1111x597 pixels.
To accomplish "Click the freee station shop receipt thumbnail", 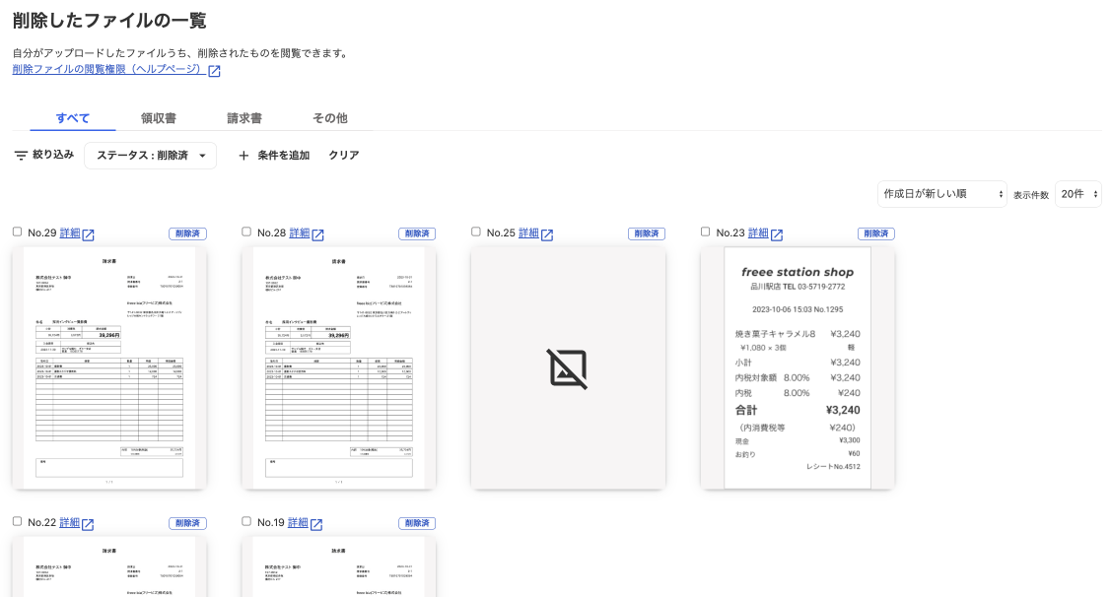I will [x=798, y=368].
